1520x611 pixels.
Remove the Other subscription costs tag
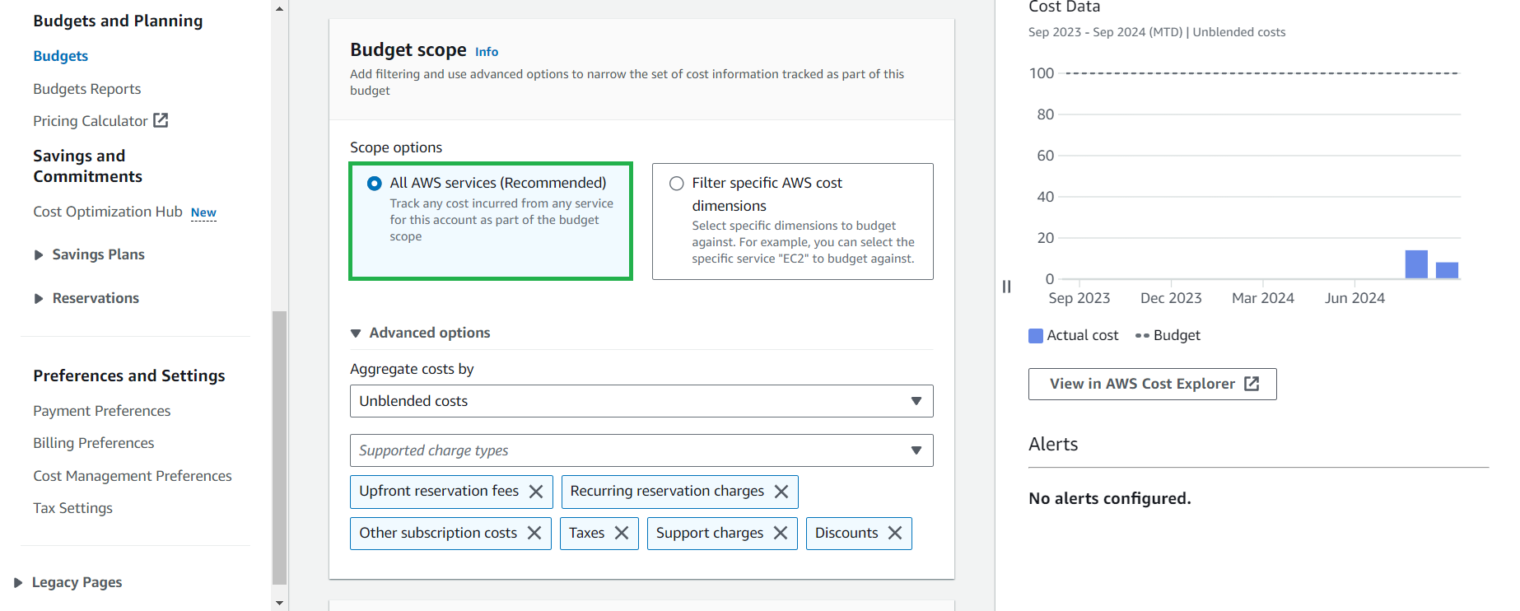click(x=534, y=533)
